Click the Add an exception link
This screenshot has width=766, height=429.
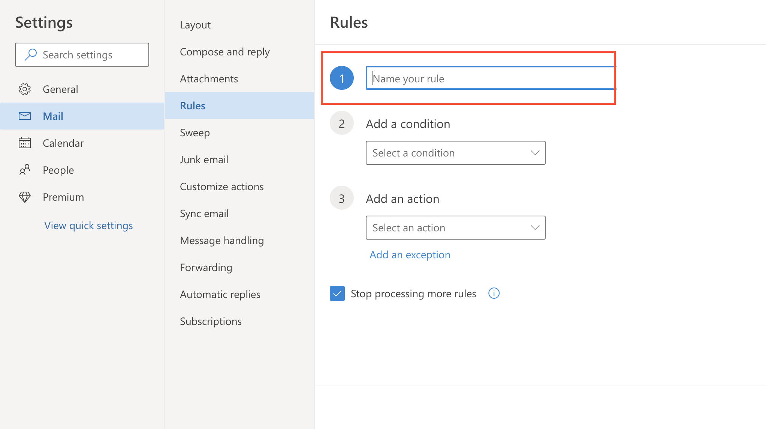point(410,255)
